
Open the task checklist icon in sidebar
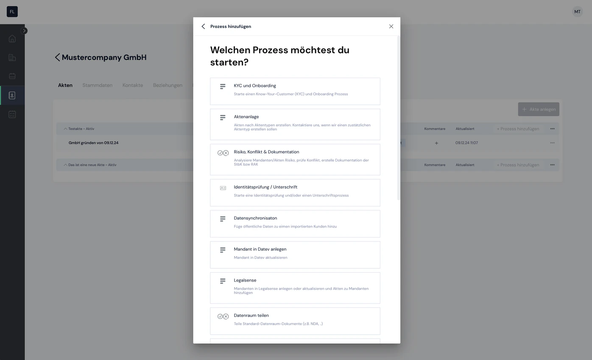12,114
